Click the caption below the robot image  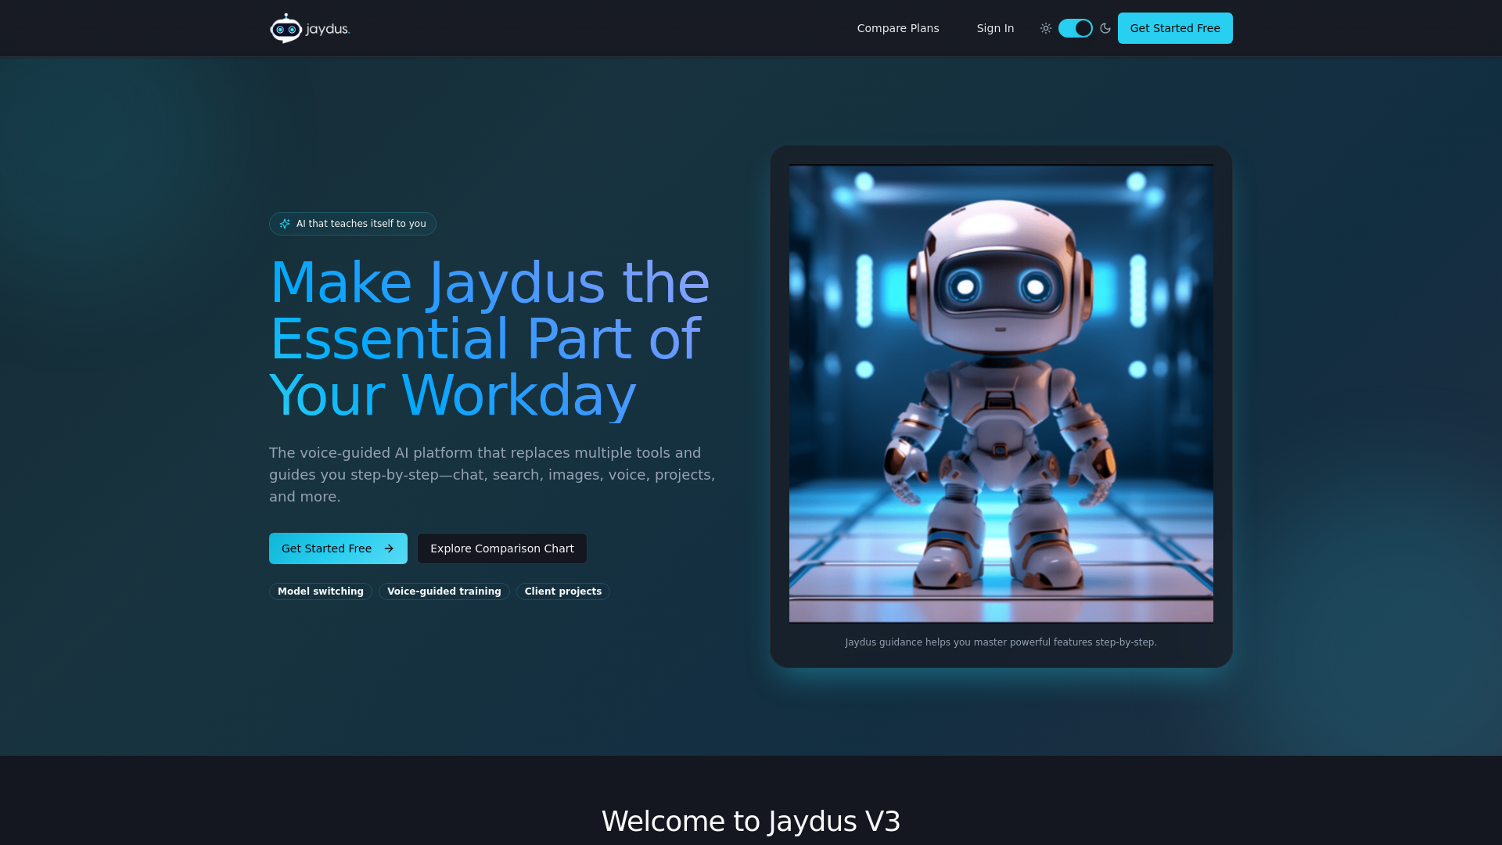[1001, 642]
